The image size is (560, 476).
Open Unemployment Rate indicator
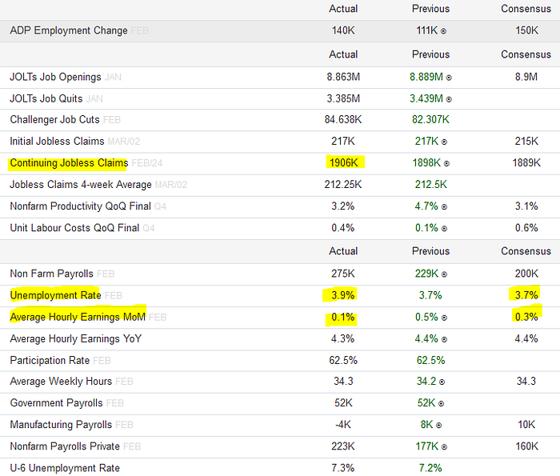55,295
